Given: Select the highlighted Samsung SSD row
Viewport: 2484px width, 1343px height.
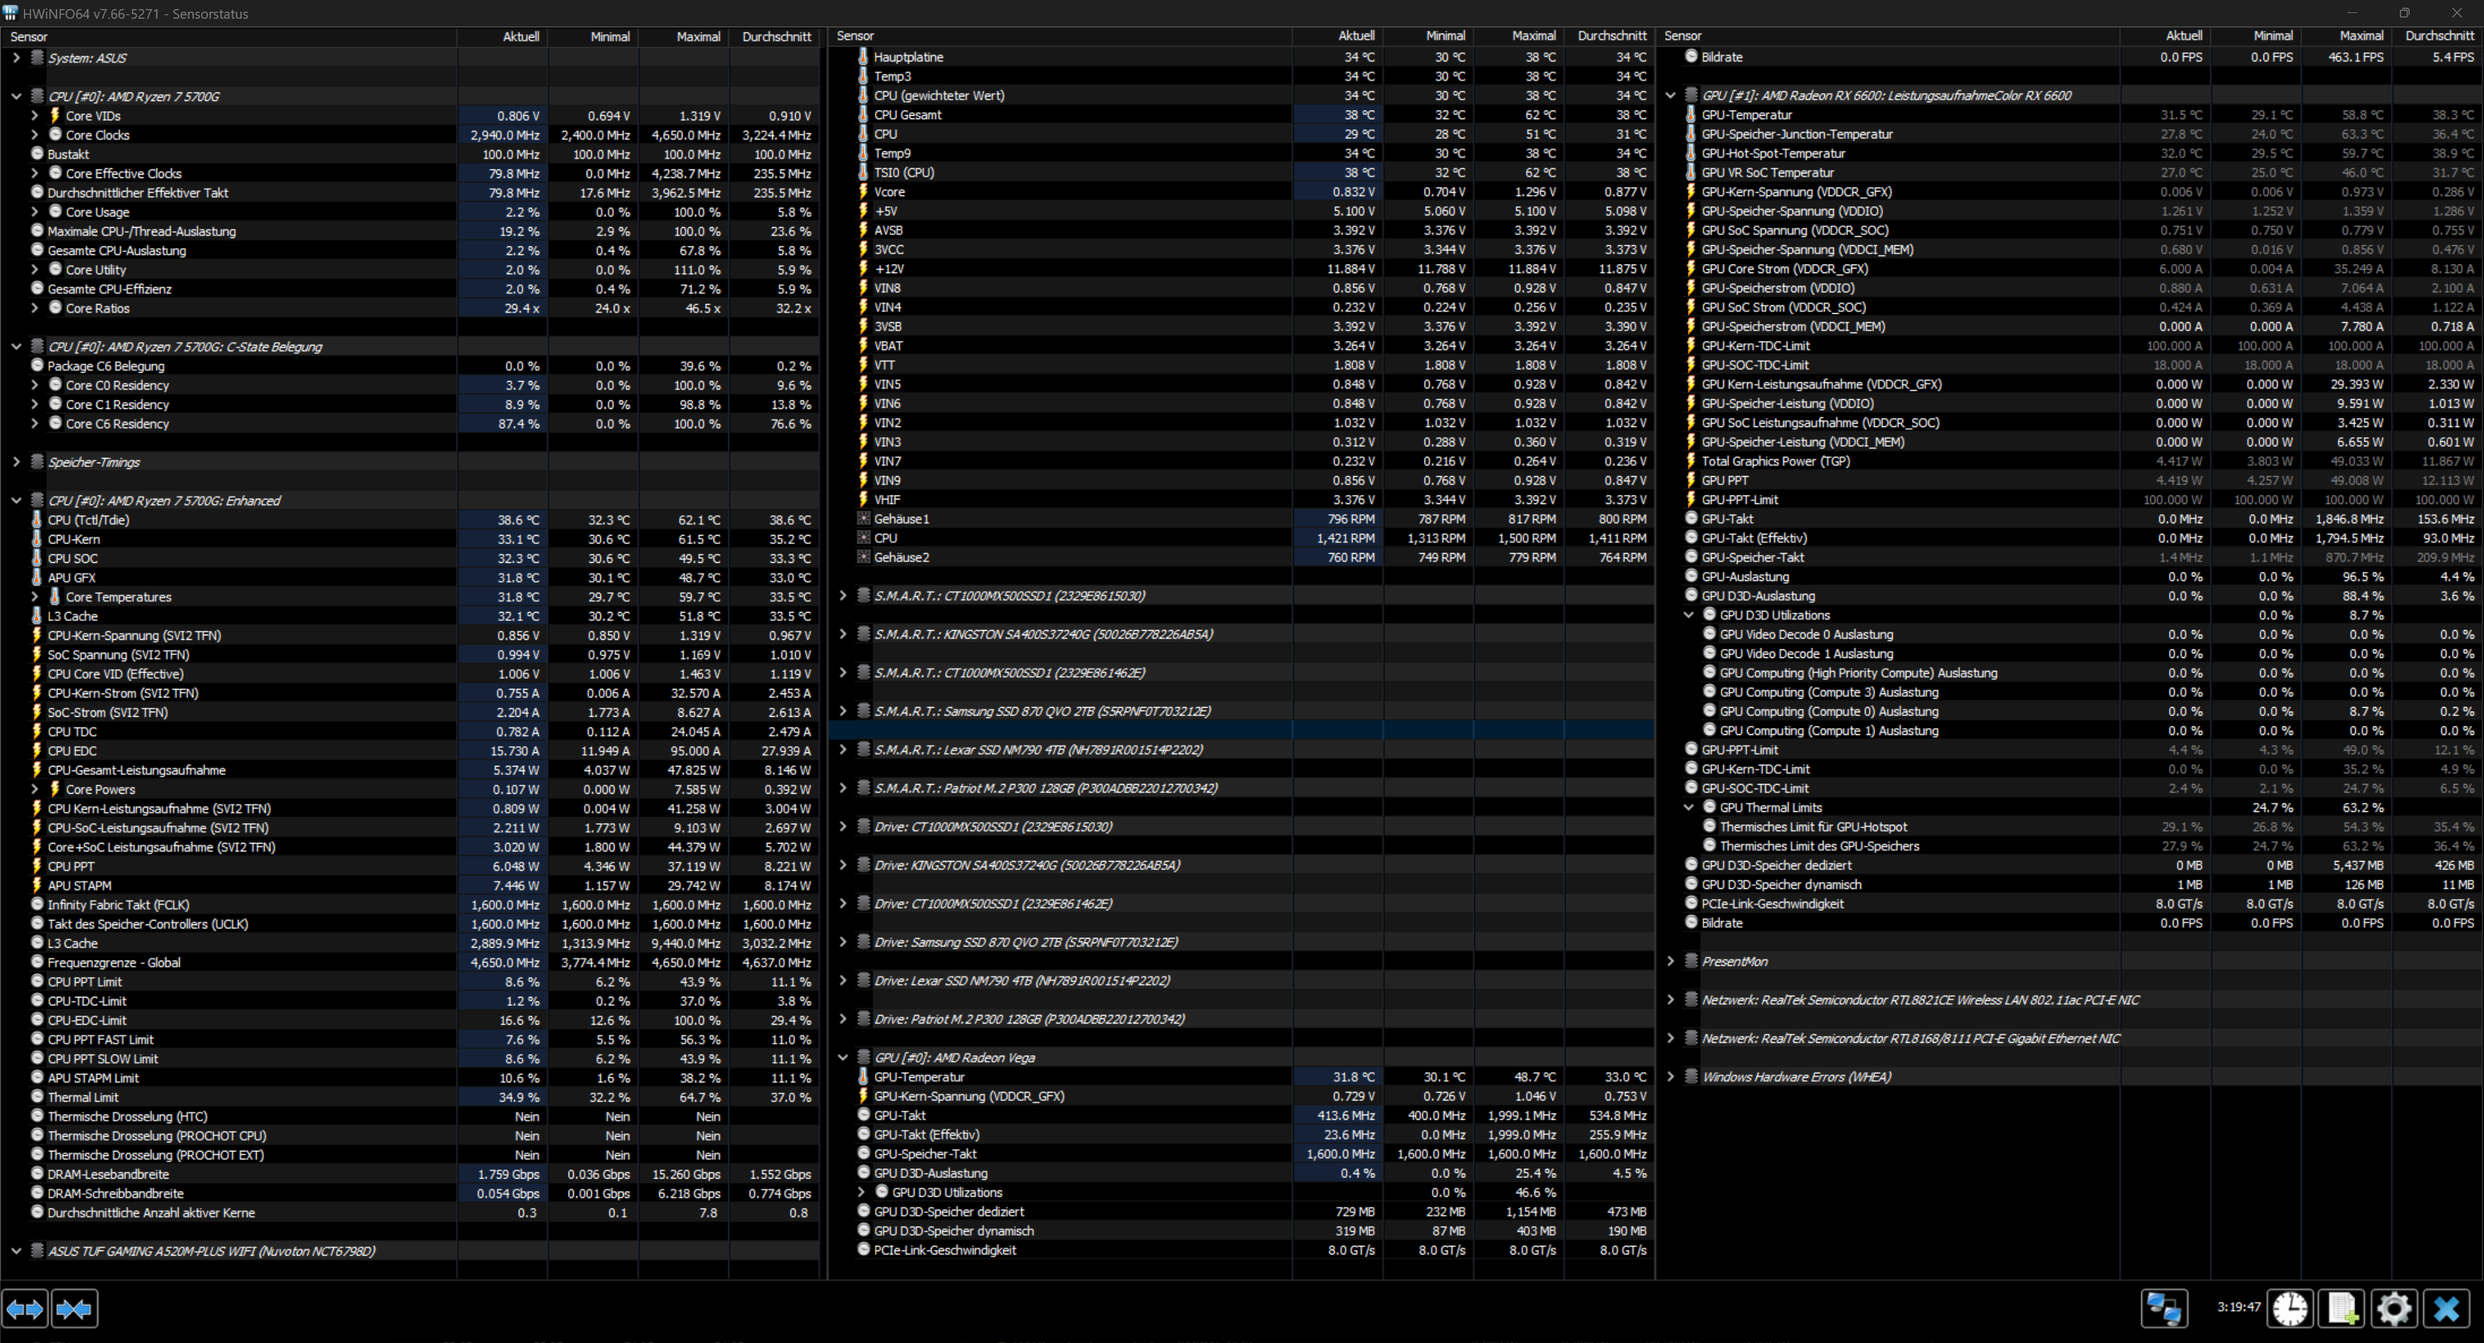Looking at the screenshot, I should click(x=1157, y=730).
